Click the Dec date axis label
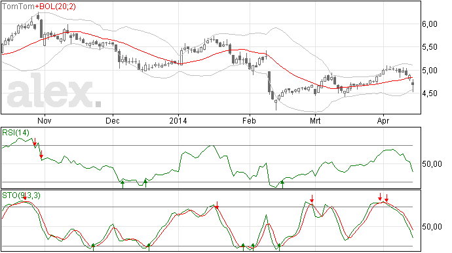 (x=113, y=120)
